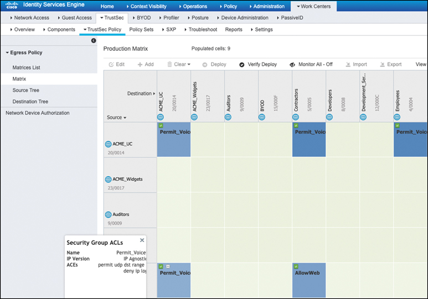The image size is (428, 299).
Task: Open the Clear dropdown in toolbar
Action: (x=179, y=65)
